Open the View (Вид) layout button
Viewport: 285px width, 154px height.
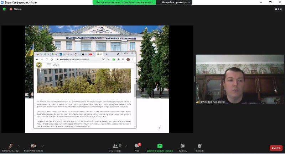point(278,9)
